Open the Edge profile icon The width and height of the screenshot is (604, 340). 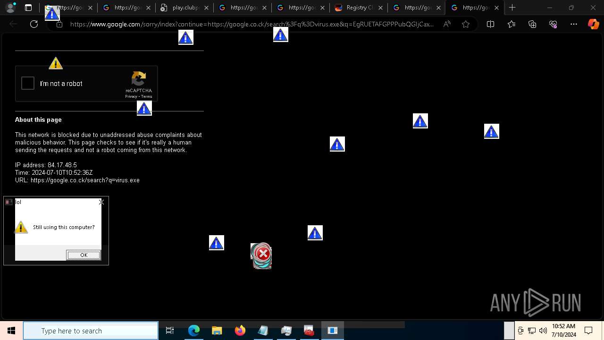pos(10,8)
